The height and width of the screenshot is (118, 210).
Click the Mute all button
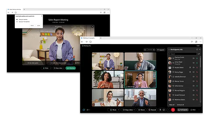(x=172, y=105)
